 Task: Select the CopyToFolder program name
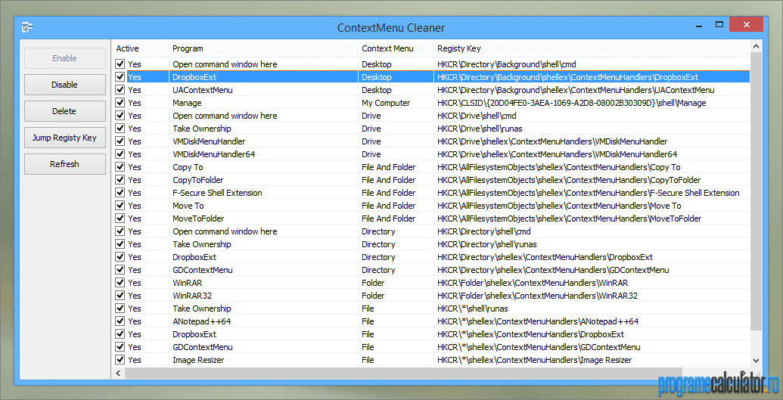[197, 180]
